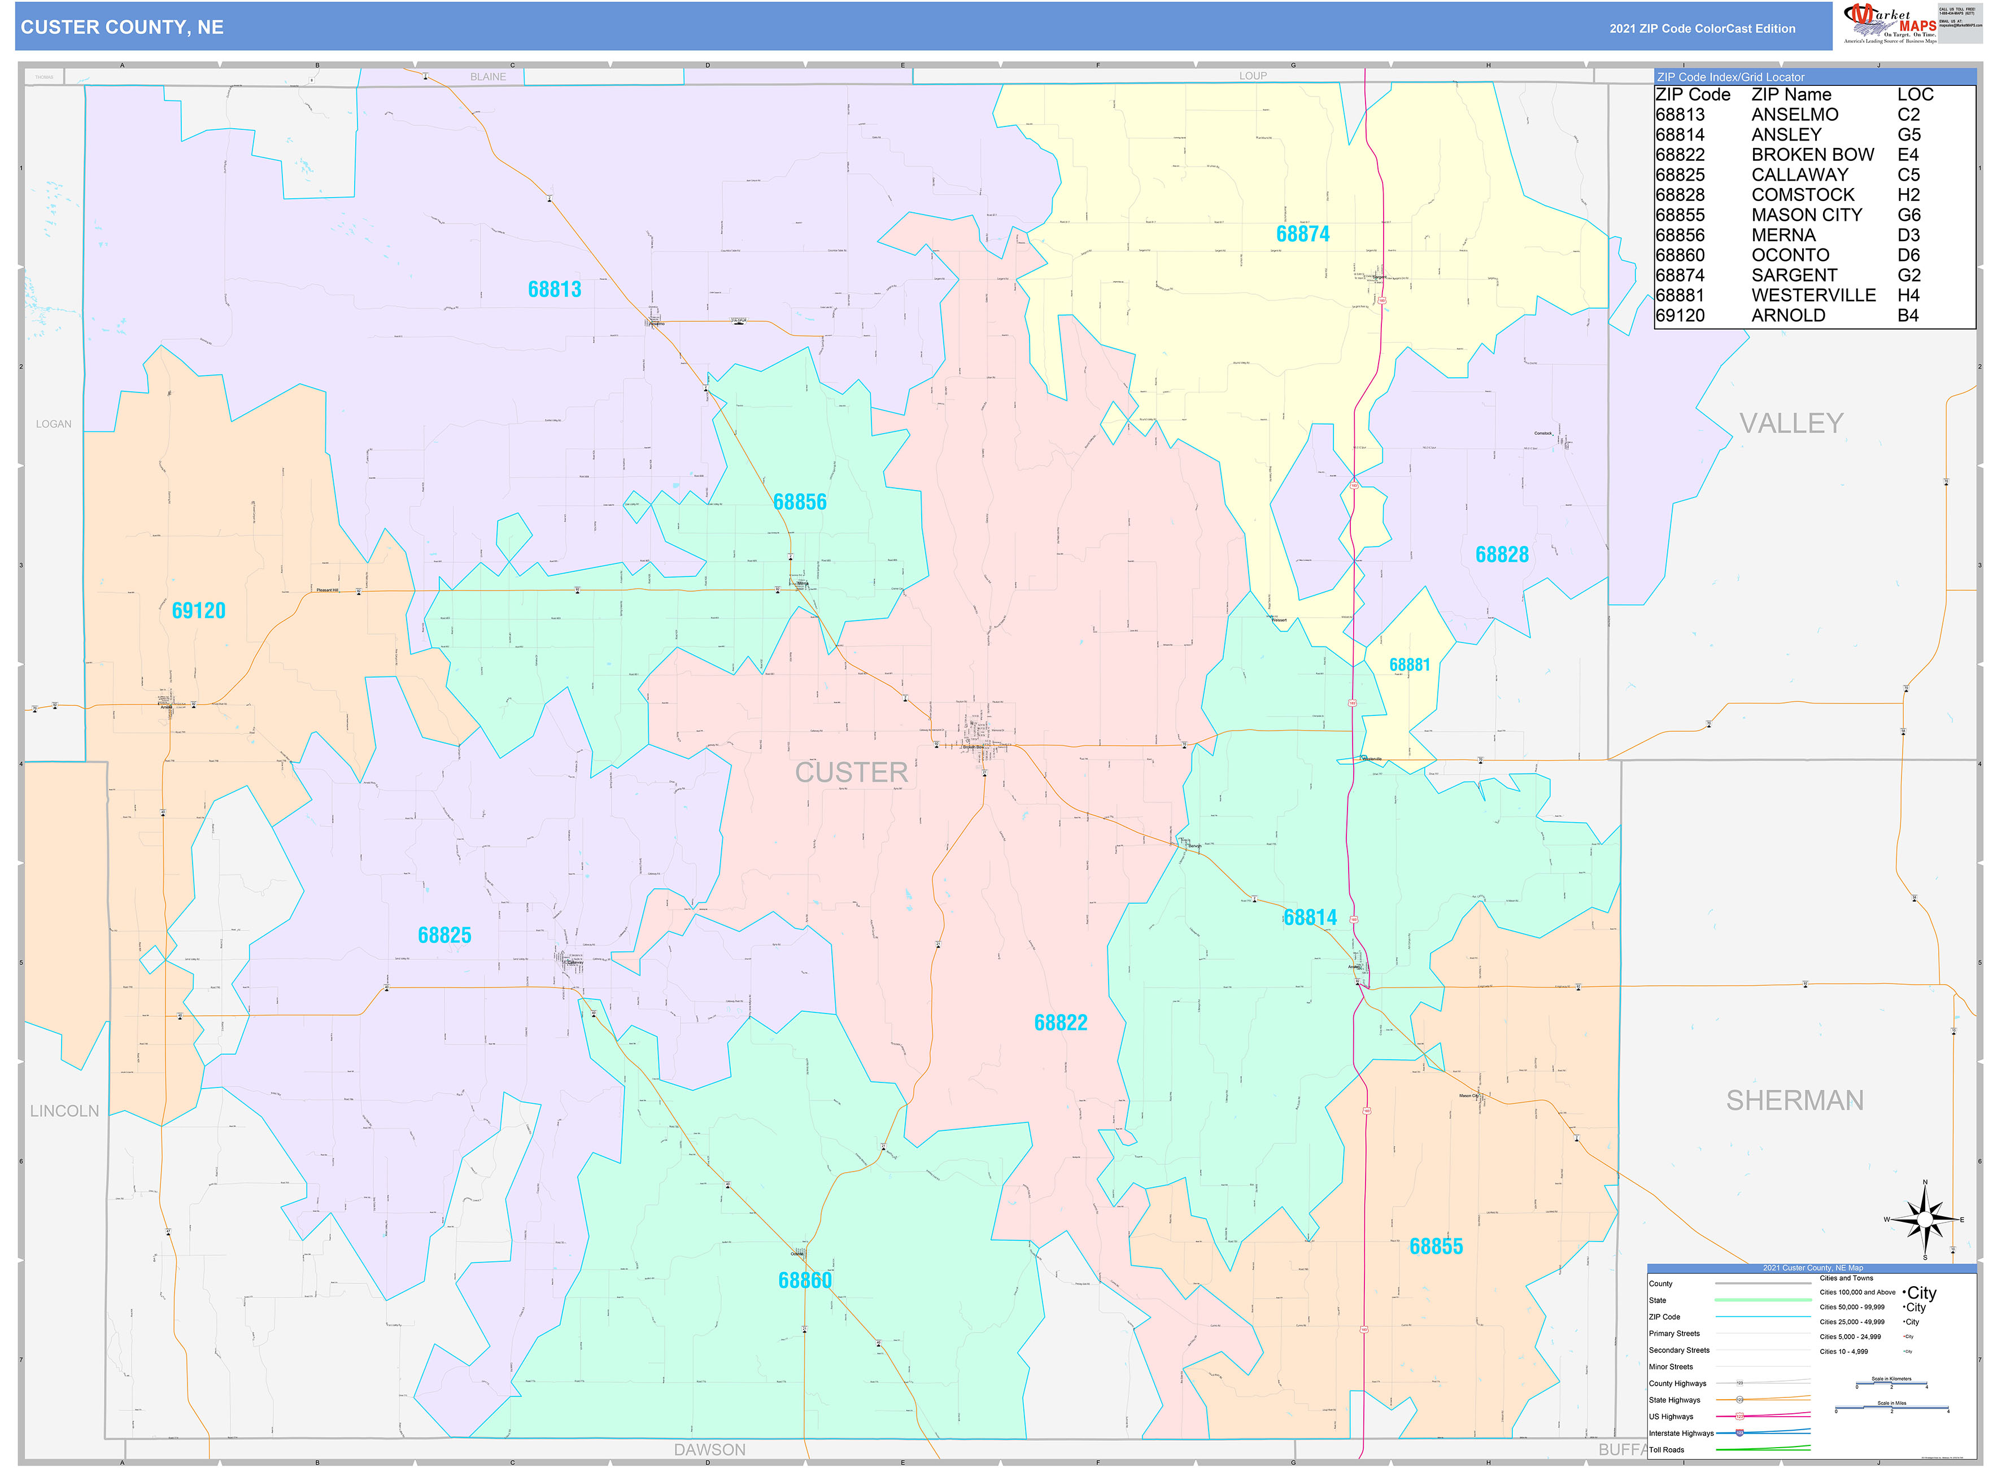The height and width of the screenshot is (1468, 1993).
Task: Click the SHERMAN county label
Action: (1794, 1101)
